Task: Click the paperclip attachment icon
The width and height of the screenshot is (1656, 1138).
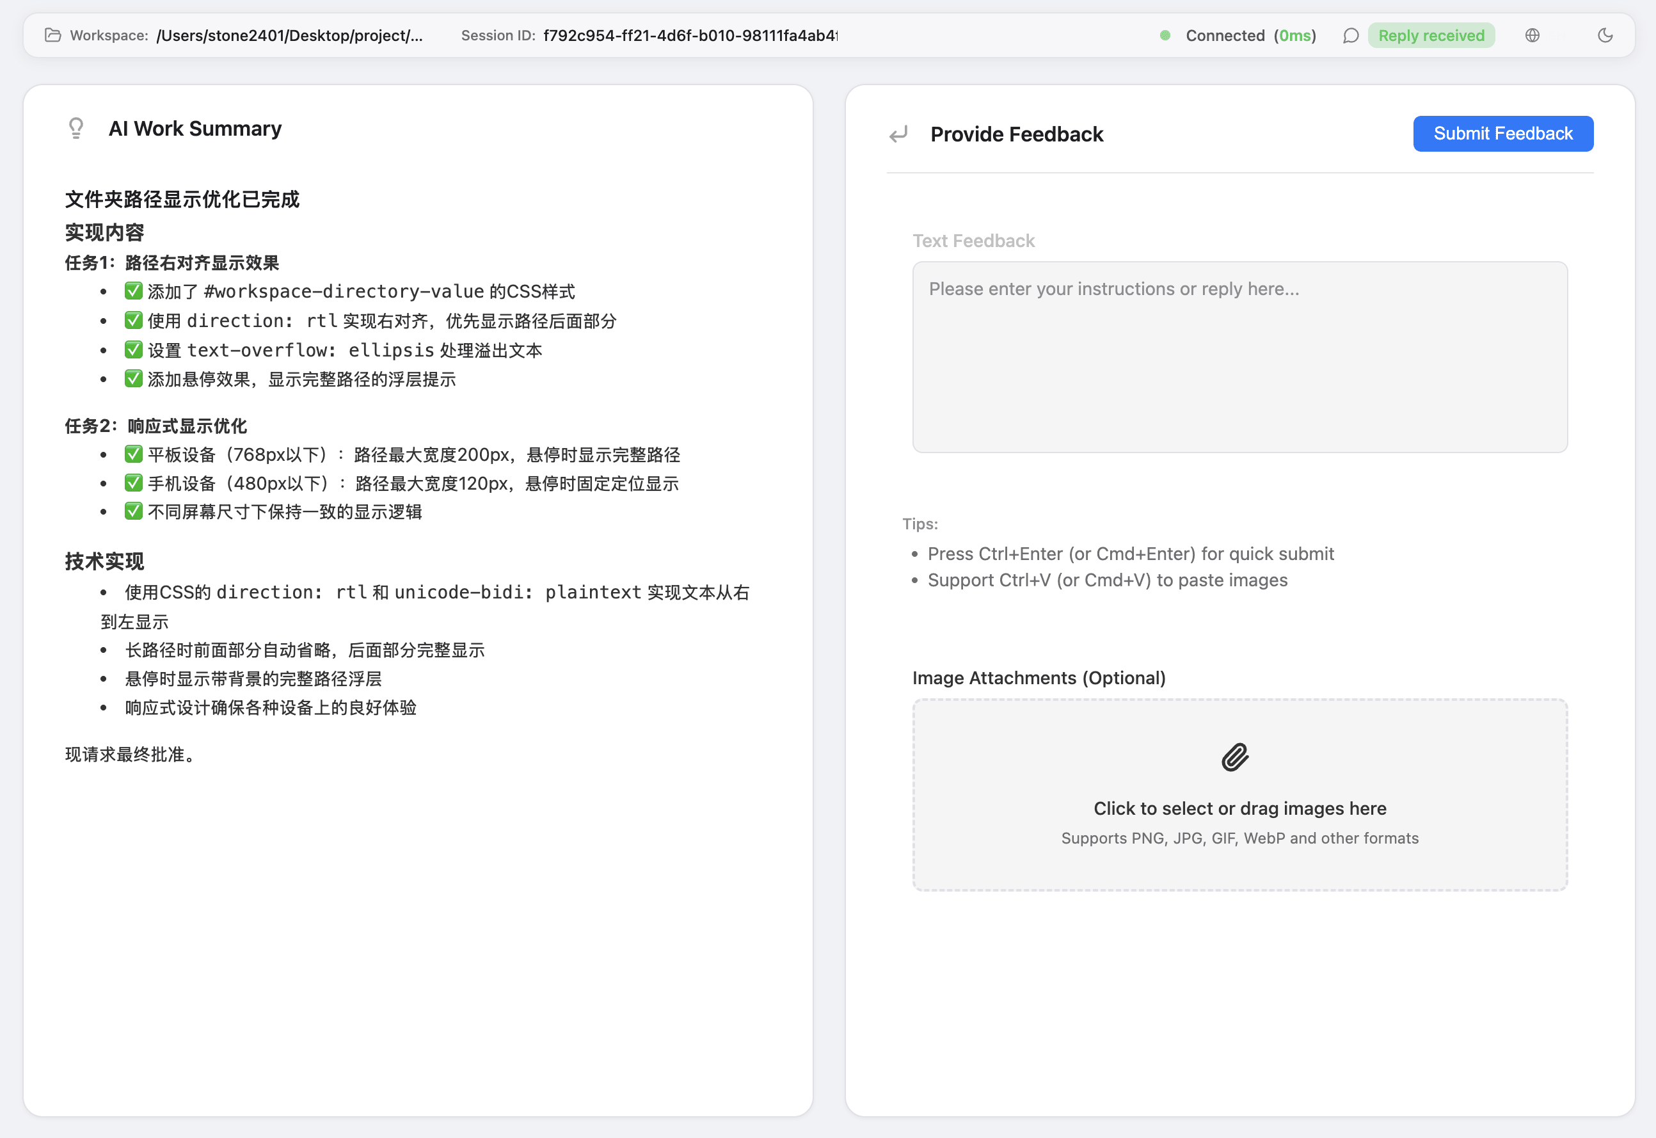Action: [1235, 757]
